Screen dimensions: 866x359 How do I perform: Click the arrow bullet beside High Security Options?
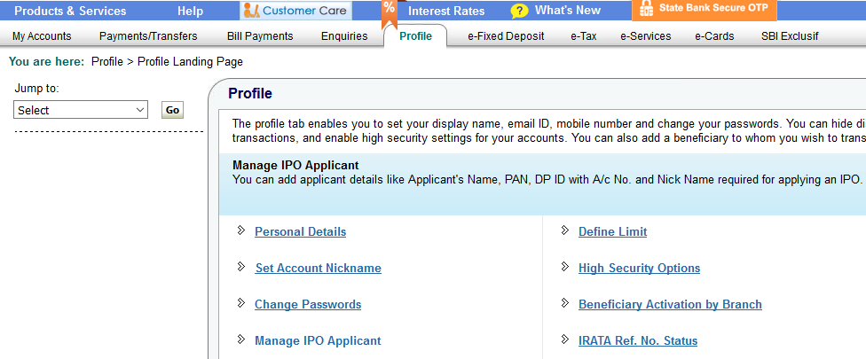[x=564, y=266]
